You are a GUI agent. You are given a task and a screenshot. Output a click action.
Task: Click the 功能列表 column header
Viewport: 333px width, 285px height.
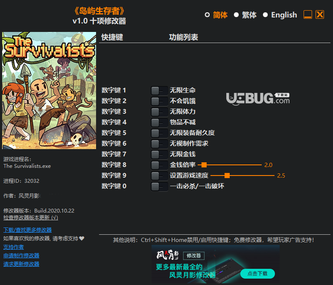pos(184,37)
